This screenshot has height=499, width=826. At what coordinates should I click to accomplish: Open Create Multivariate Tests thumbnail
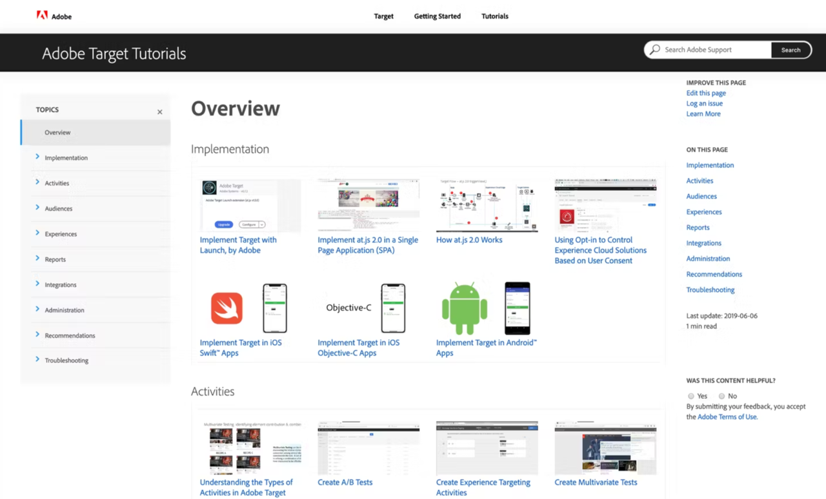pos(605,448)
